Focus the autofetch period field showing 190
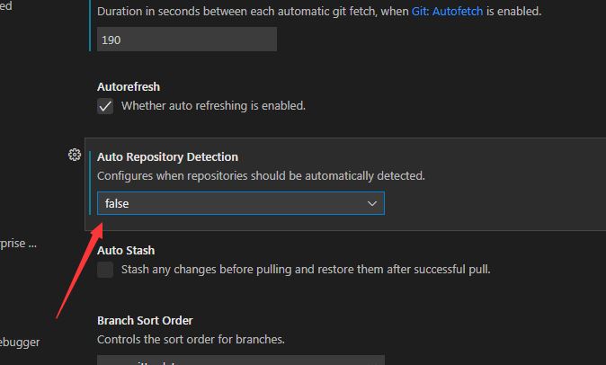The width and height of the screenshot is (606, 365). pyautogui.click(x=187, y=40)
